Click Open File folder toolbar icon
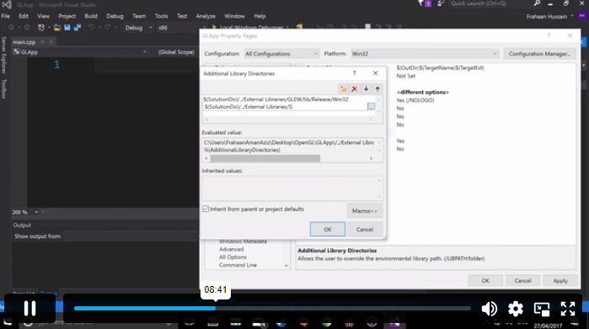This screenshot has height=329, width=589. point(57,28)
